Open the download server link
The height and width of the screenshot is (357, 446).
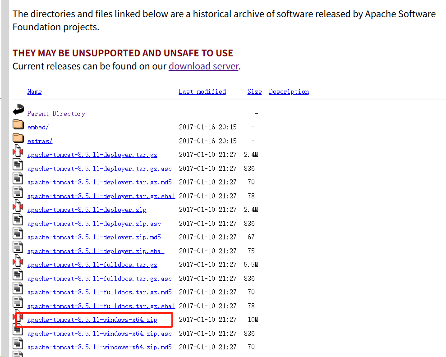pyautogui.click(x=204, y=66)
